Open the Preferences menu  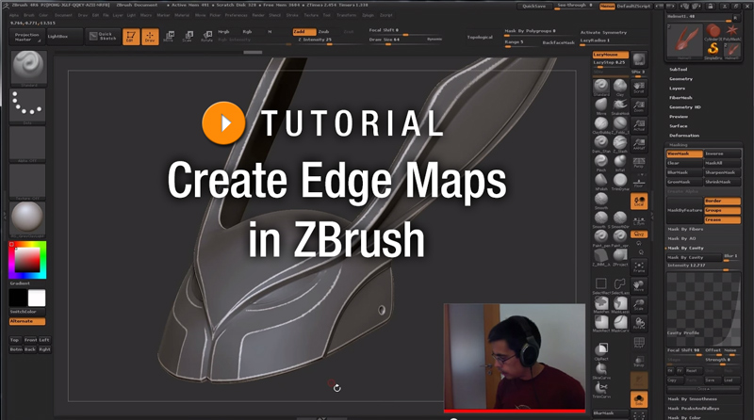[237, 15]
